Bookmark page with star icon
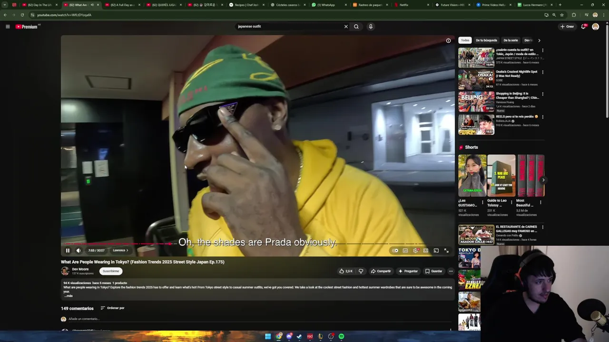 click(x=562, y=15)
